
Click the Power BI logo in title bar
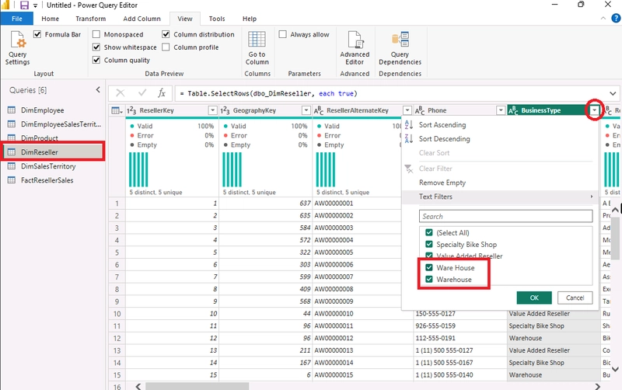coord(5,5)
